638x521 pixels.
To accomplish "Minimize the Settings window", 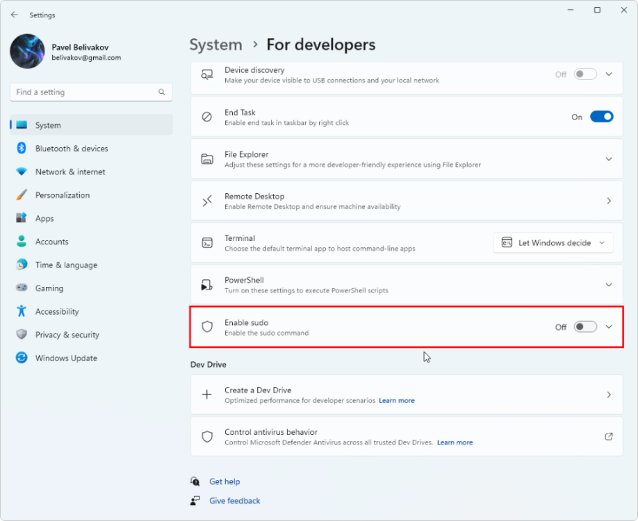I will tap(571, 10).
